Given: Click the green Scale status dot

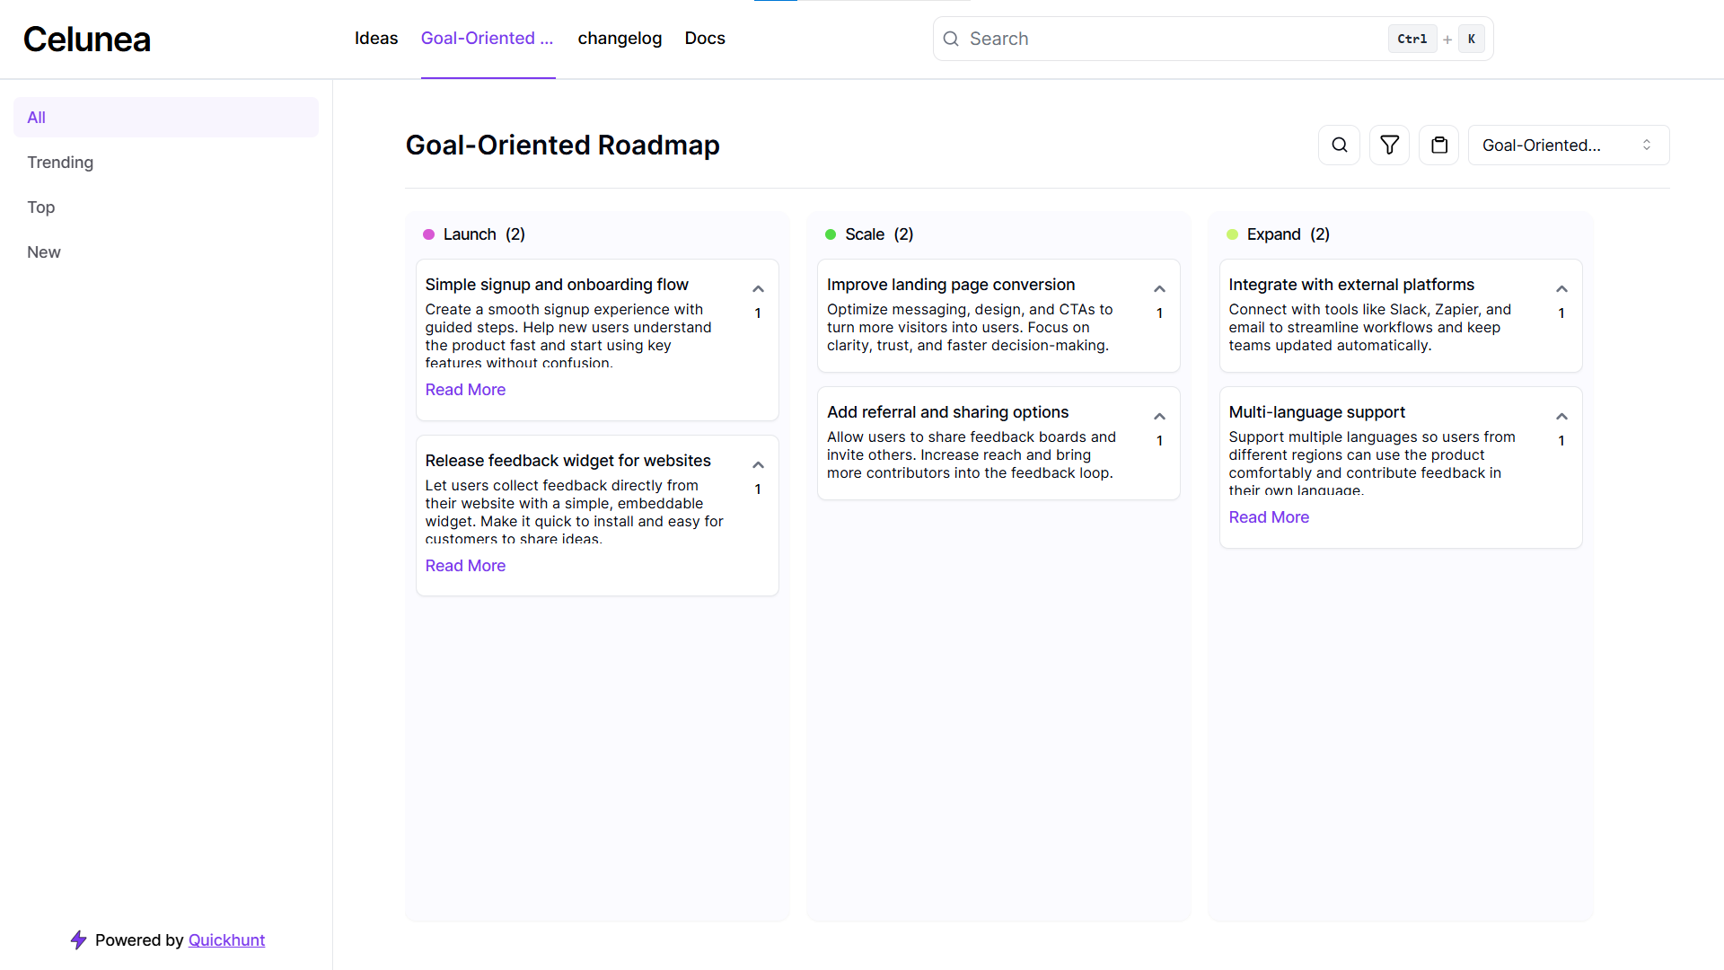Looking at the screenshot, I should (x=831, y=234).
